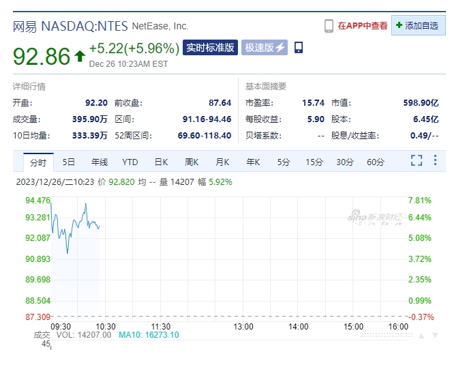
Task: Click the volume value 395.90万
Action: click(90, 119)
